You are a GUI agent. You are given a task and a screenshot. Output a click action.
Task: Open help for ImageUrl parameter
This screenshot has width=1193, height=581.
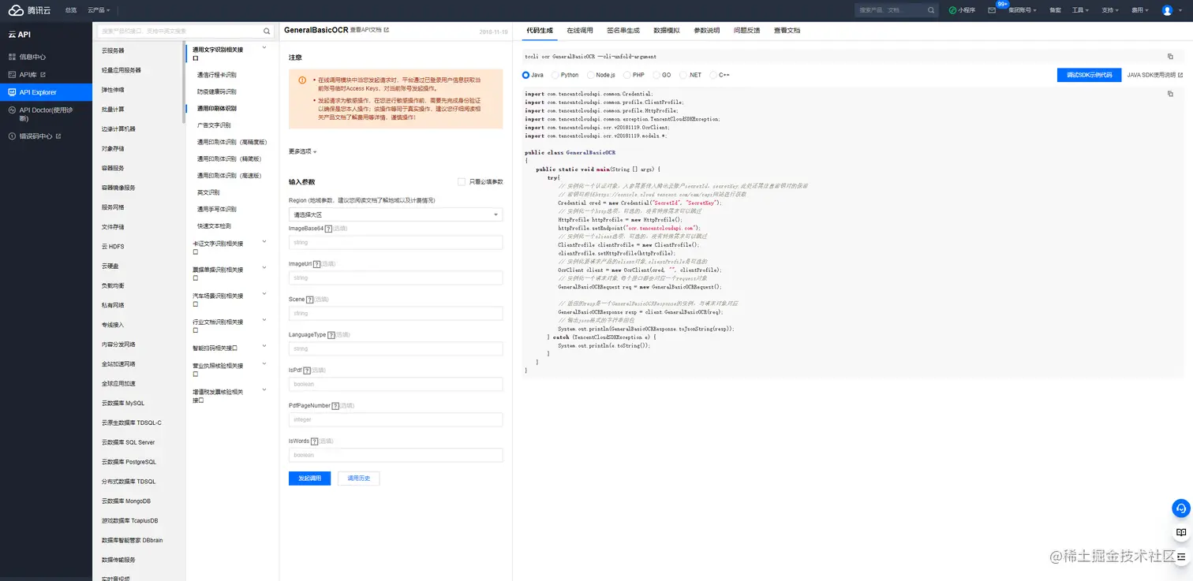(x=316, y=264)
